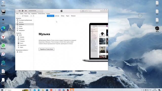Open the iTunes desktop shortcut
The width and height of the screenshot is (162, 91).
point(3,55)
